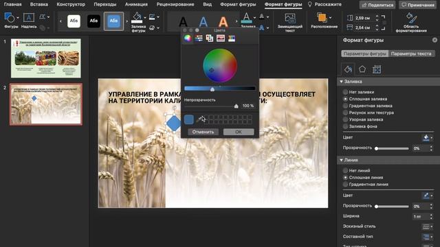Switch to the Конструктор tab

[71, 4]
